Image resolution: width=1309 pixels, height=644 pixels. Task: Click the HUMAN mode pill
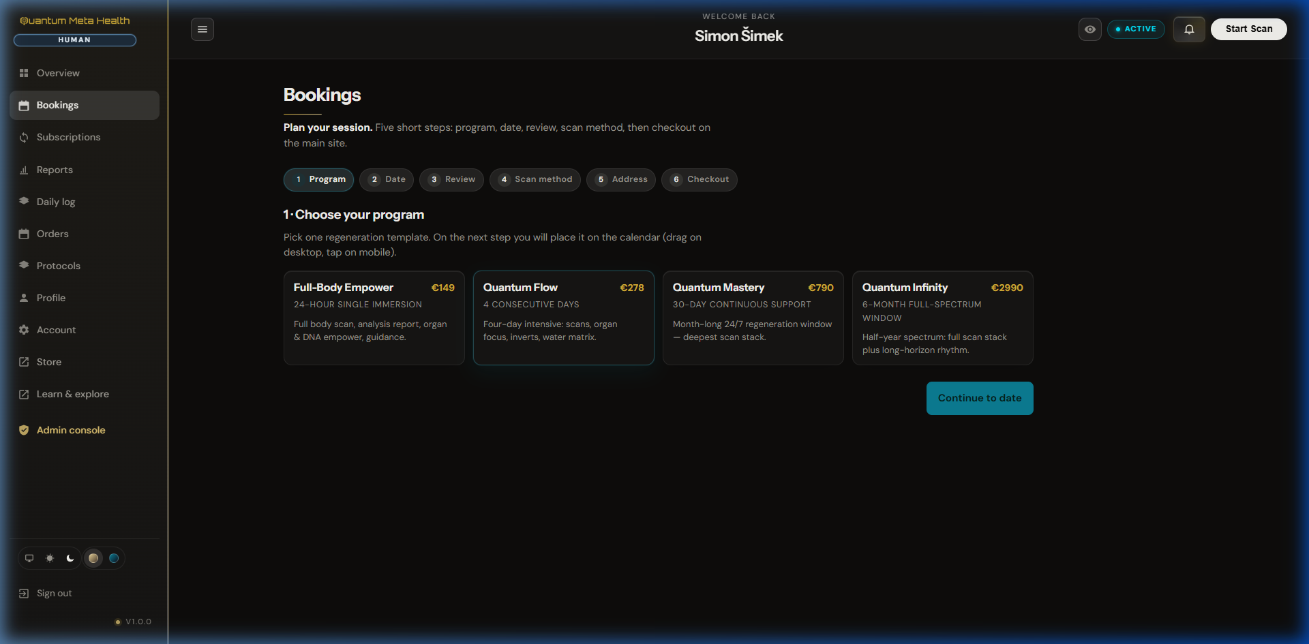tap(75, 40)
